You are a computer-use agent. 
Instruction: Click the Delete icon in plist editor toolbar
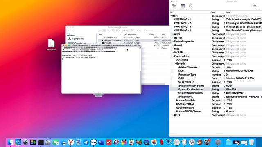pyautogui.click(x=190, y=6)
